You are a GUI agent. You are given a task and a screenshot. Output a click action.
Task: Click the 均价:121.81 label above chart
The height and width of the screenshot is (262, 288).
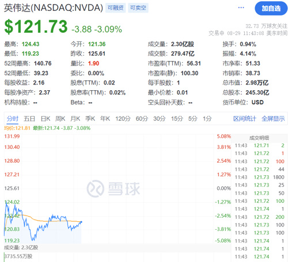click(17, 128)
